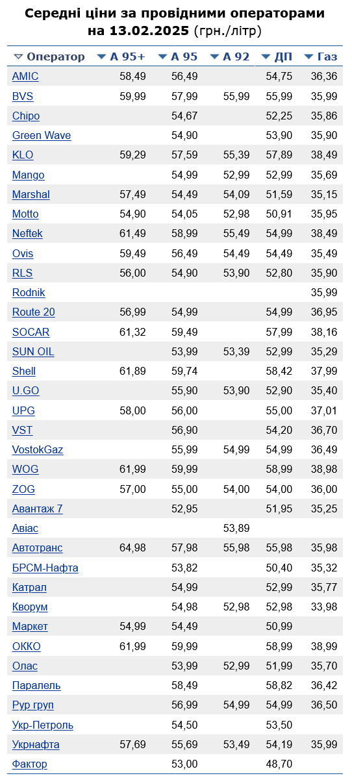This screenshot has width=352, height=778.
Task: Sort by ДП column arrow
Action: coord(266,57)
